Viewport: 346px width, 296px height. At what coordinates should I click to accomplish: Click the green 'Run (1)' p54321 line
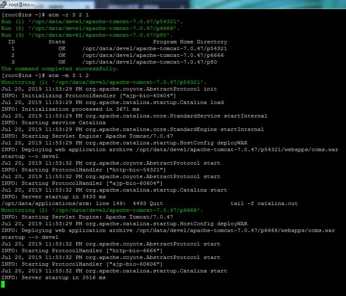92,21
